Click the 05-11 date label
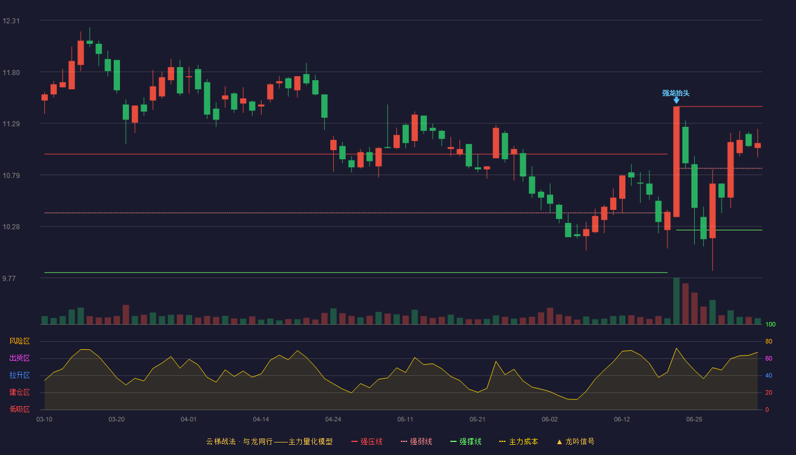 coord(405,419)
